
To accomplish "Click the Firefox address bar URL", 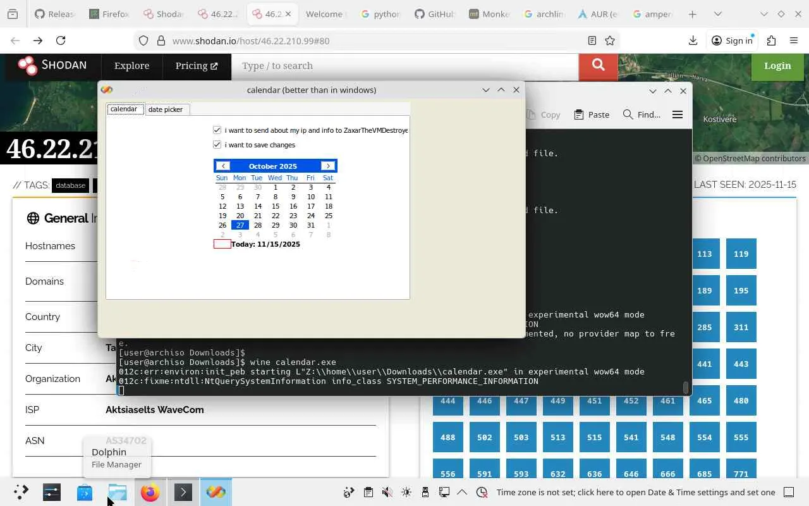I will click(x=251, y=40).
